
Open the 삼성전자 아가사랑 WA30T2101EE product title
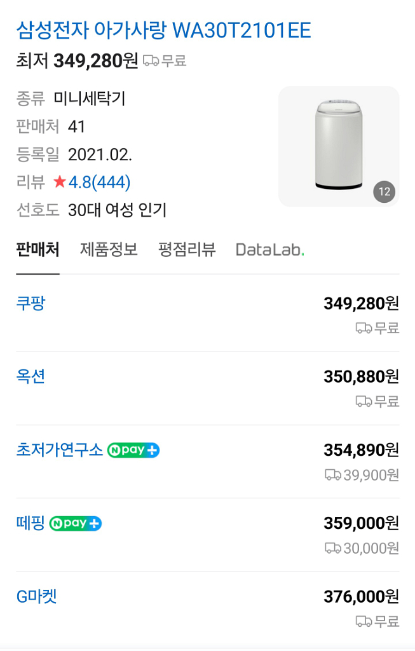click(x=163, y=30)
